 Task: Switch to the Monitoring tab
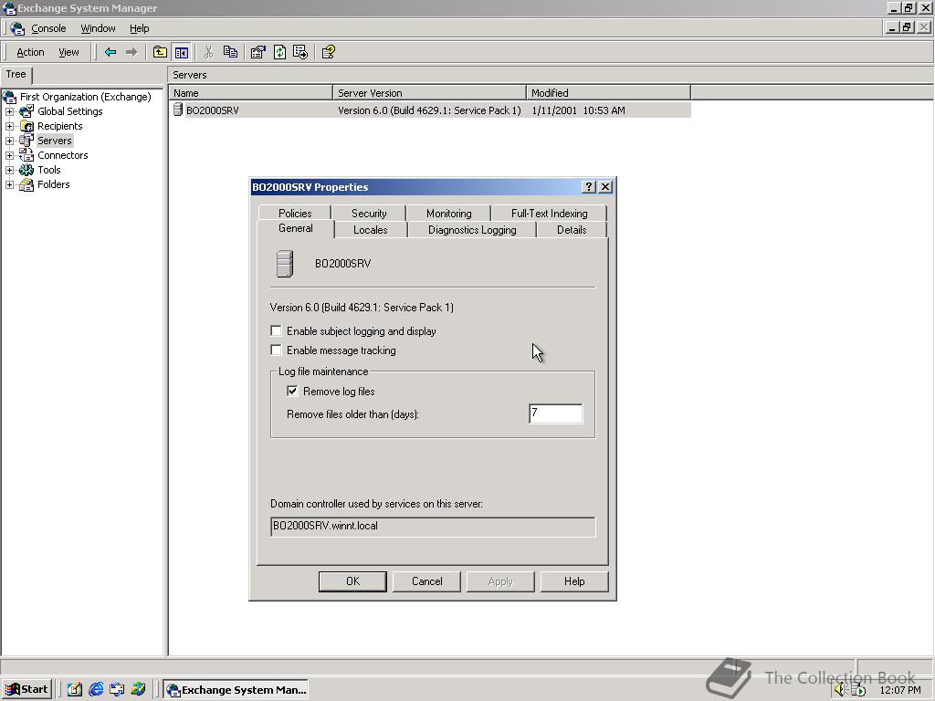pyautogui.click(x=449, y=213)
